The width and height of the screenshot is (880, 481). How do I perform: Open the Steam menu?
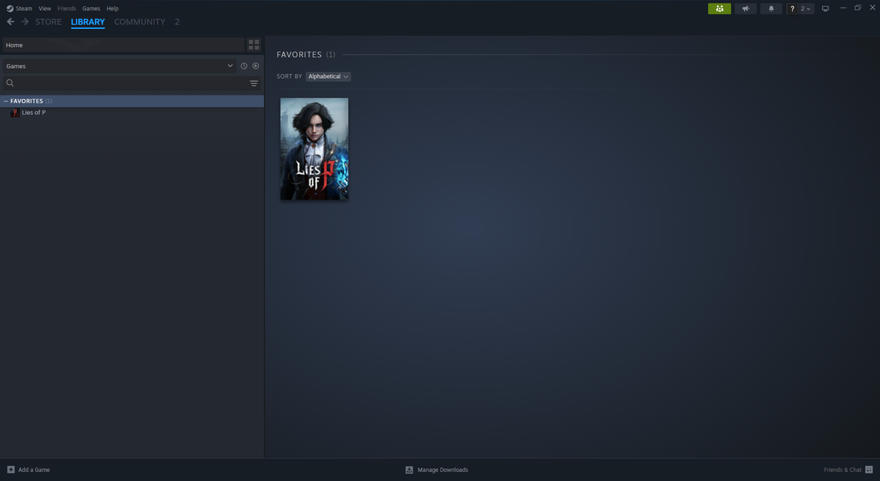[19, 8]
